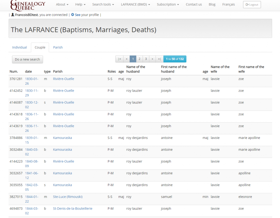This screenshot has height=218, width=280.
Task: Open the Help dropdown menu
Action: [x=80, y=4]
